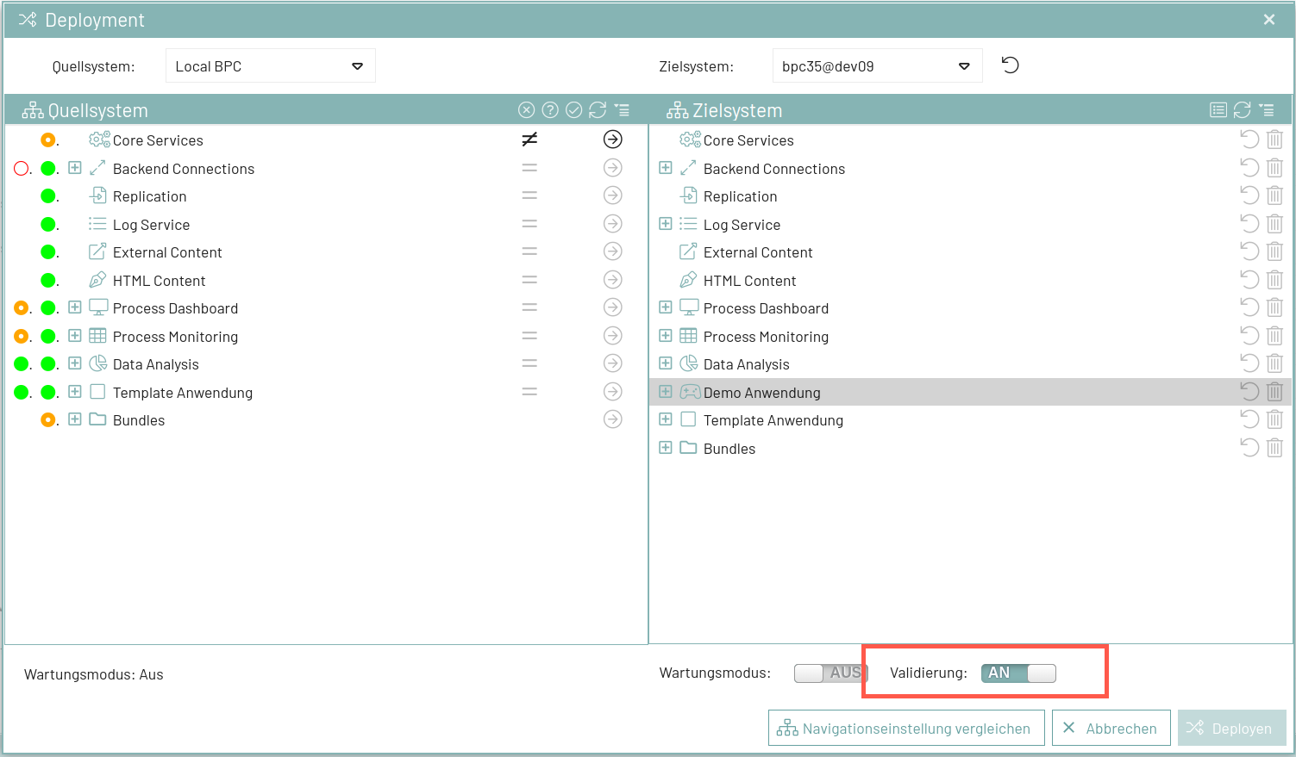Refresh the Zielsystem panel
This screenshot has height=757, width=1296.
click(x=1242, y=109)
